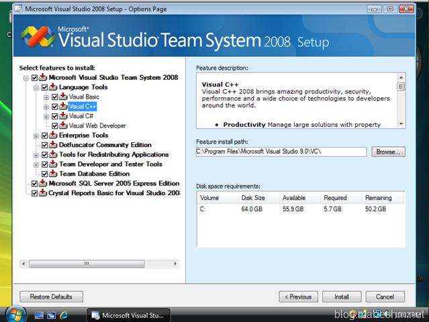
Task: Select Microsoft SQL Server 2005 Express Edition item
Action: point(114,183)
